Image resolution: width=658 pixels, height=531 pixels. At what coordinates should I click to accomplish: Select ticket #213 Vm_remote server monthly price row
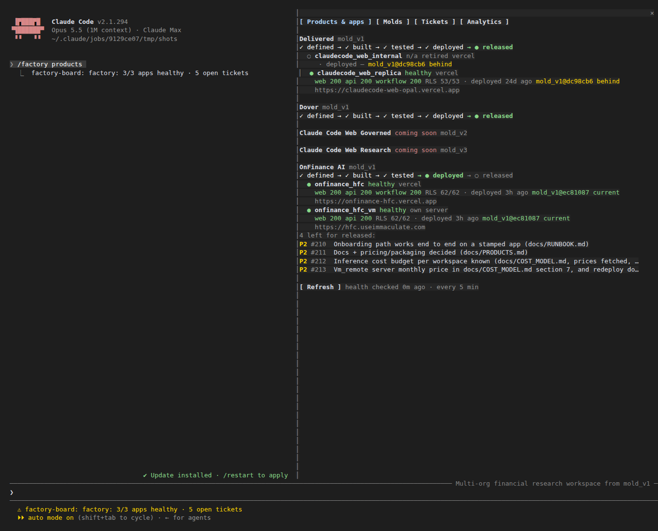tap(469, 270)
